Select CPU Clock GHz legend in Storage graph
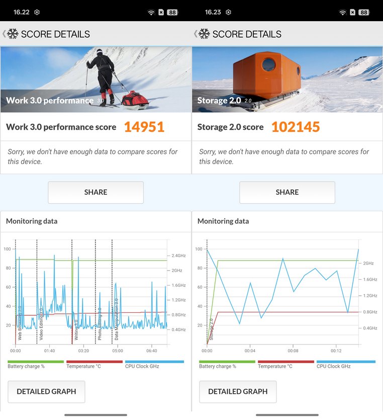Image resolution: width=383 pixels, height=420 pixels. pos(346,365)
